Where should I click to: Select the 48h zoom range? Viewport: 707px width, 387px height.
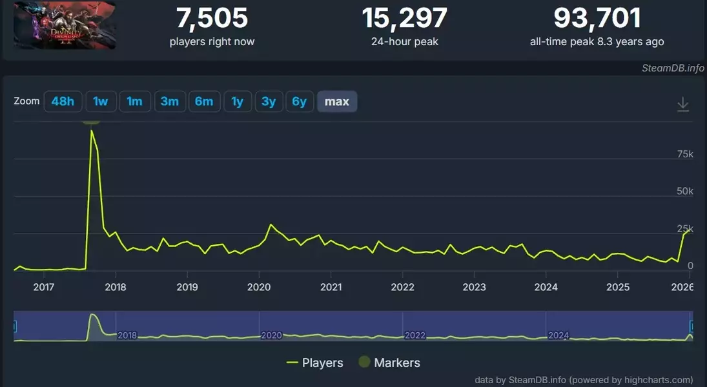pyautogui.click(x=63, y=101)
